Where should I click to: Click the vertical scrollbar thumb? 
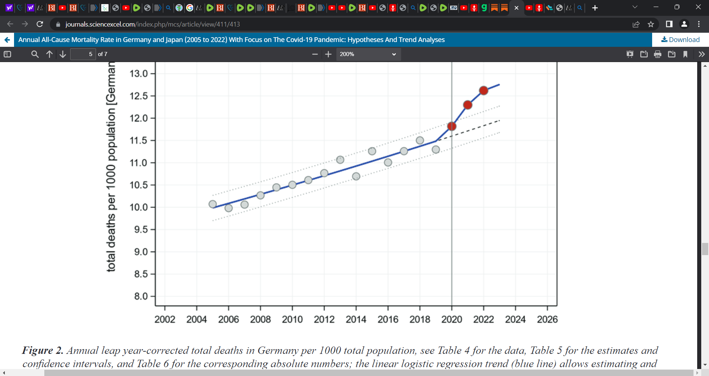[705, 249]
